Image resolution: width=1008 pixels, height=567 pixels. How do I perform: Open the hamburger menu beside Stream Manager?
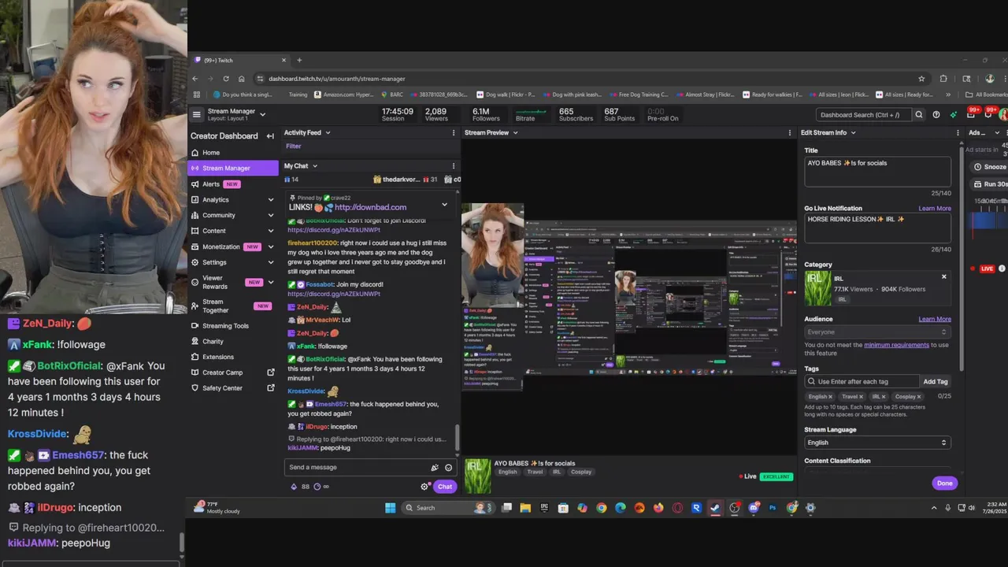pyautogui.click(x=197, y=114)
